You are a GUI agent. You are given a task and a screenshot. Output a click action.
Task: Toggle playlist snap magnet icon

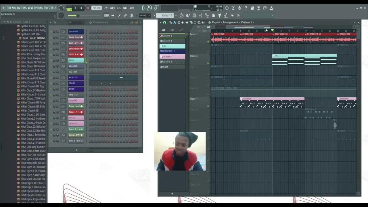point(164,22)
